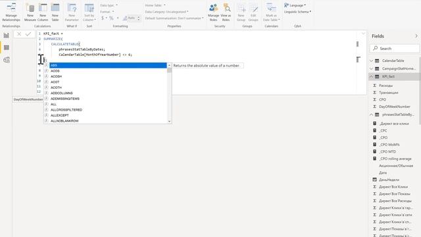The width and height of the screenshot is (421, 237).
Task: Expand CampaignStatHome table
Action: [x=371, y=68]
